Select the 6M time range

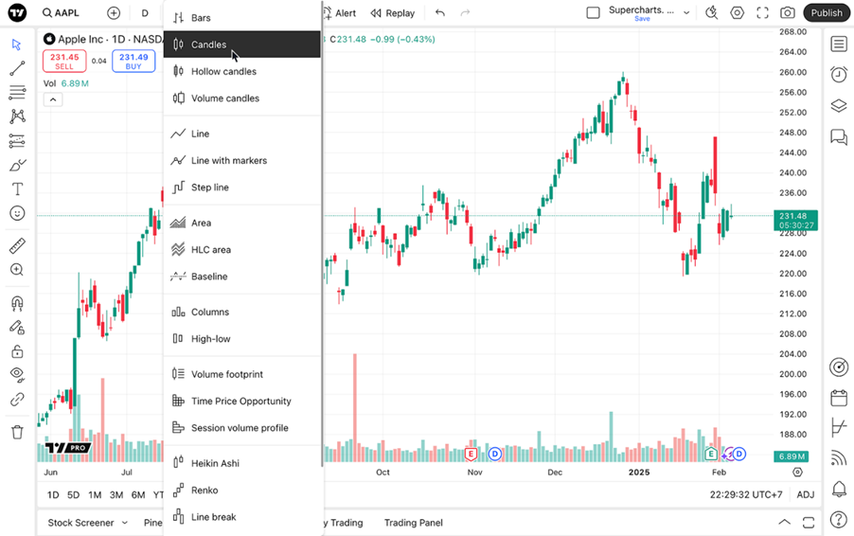[138, 494]
